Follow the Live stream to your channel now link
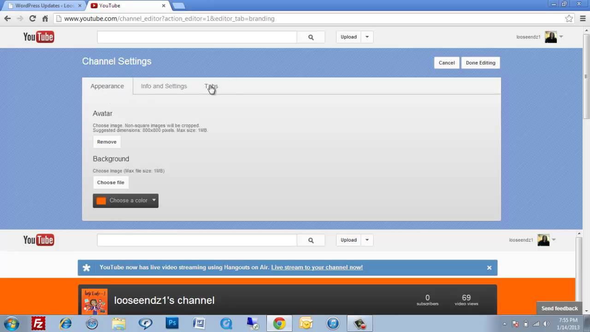590x332 pixels. 317,267
